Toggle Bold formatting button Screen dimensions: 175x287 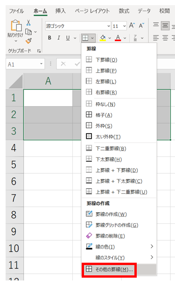(x=49, y=38)
